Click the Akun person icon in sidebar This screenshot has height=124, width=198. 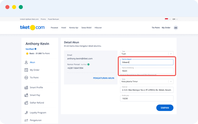26,62
